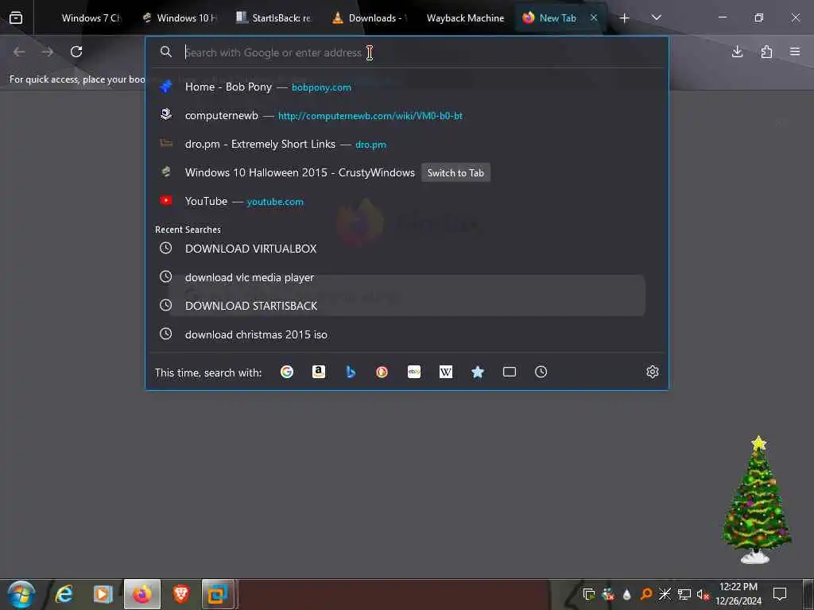Close the New Tab tab
Viewport: 814px width, 610px height.
593,18
